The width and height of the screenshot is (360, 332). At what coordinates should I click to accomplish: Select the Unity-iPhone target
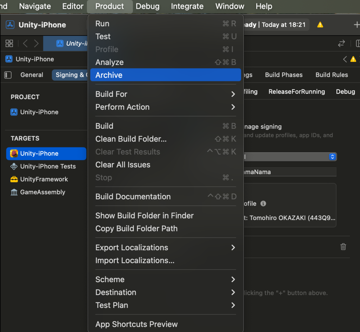46,153
